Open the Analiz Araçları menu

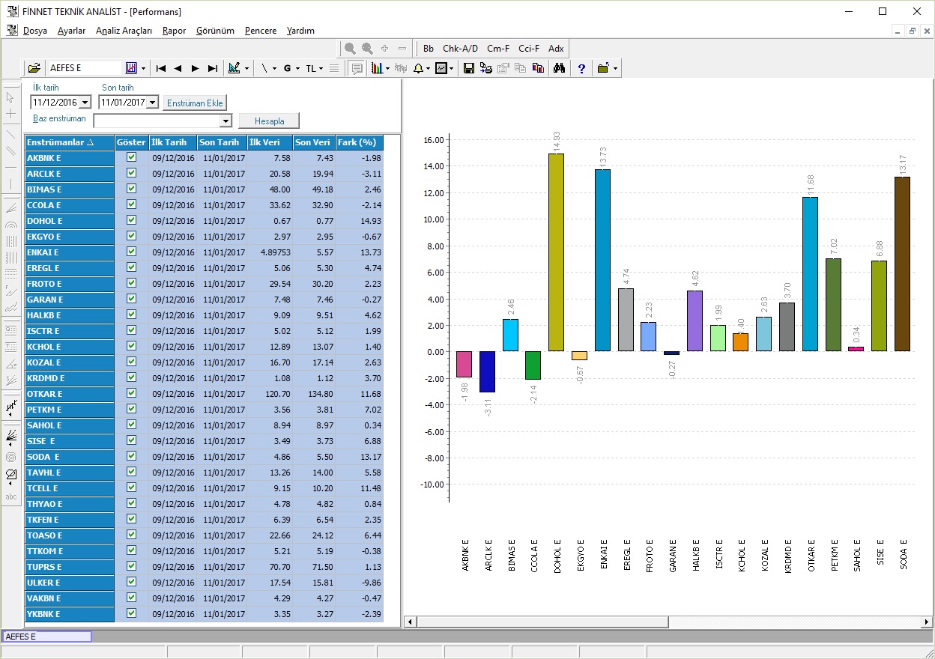click(124, 31)
